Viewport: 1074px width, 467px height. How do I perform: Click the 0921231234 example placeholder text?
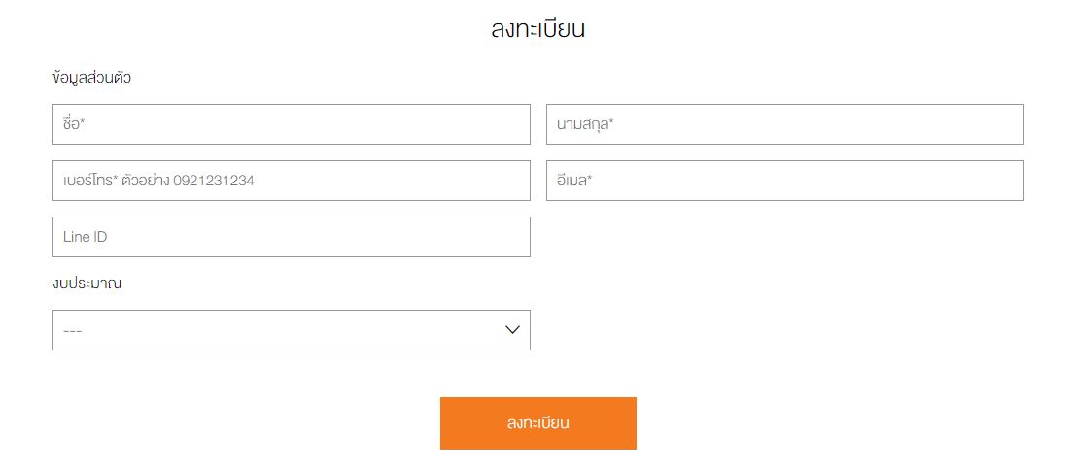214,181
